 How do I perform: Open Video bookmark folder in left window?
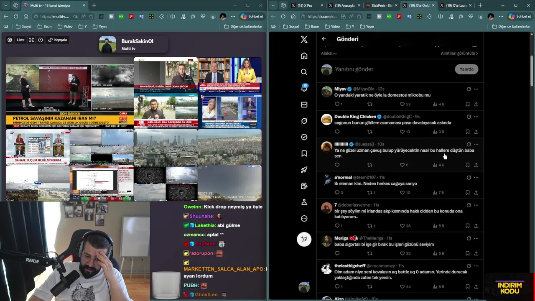pos(65,26)
